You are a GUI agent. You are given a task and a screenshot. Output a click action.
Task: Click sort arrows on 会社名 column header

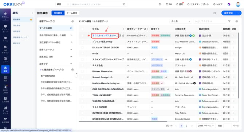click(123, 29)
